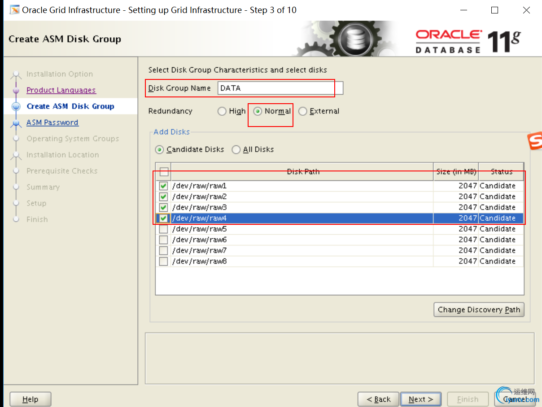This screenshot has height=407, width=542.
Task: Open the Product Languages step link
Action: tap(61, 90)
